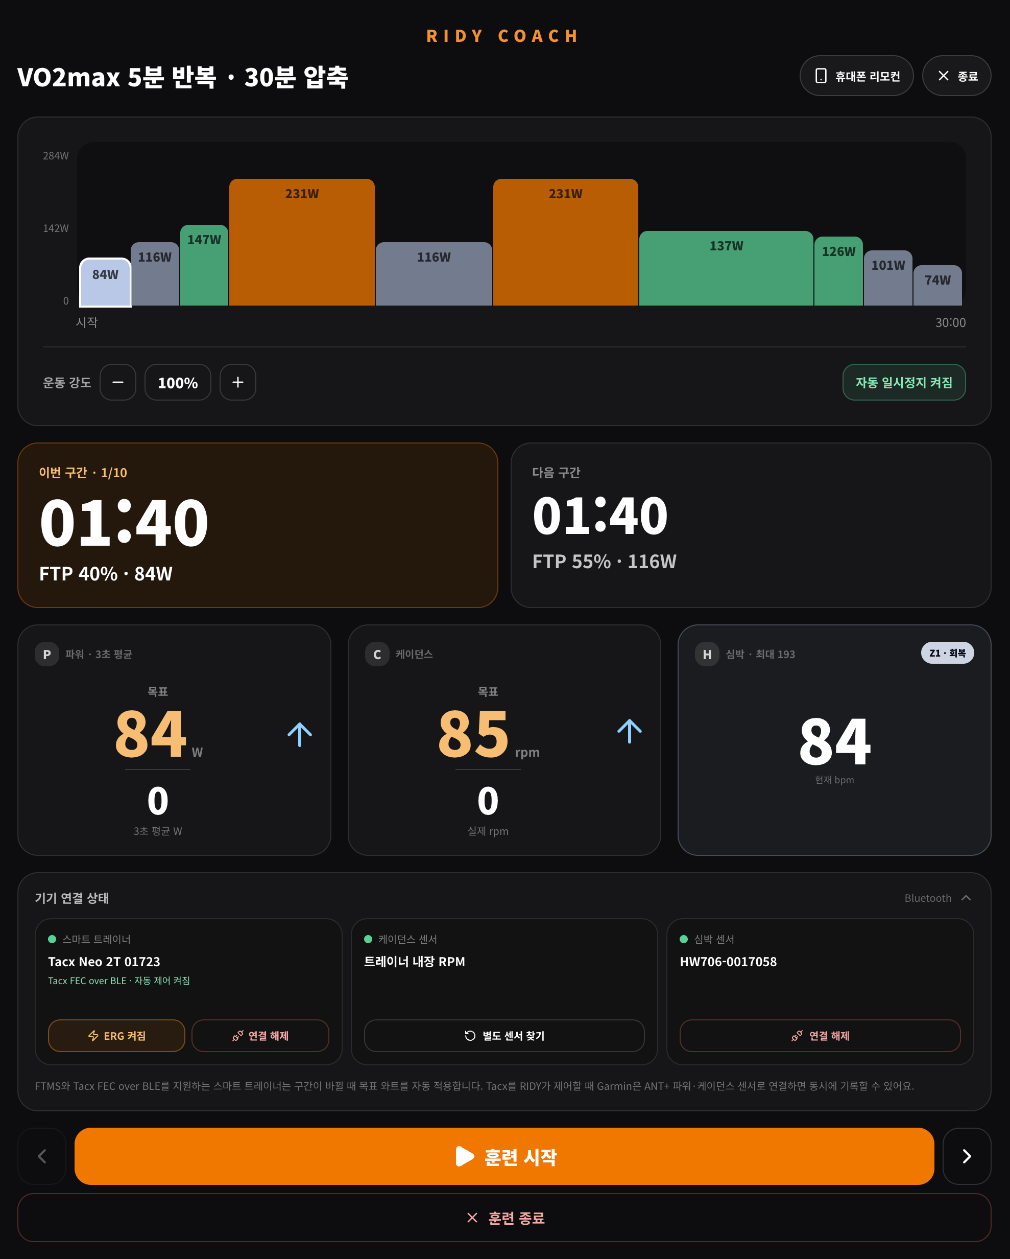Screen dimensions: 1010x1259
Task: Start workout with 훈련 시작 play button
Action: 504,1156
